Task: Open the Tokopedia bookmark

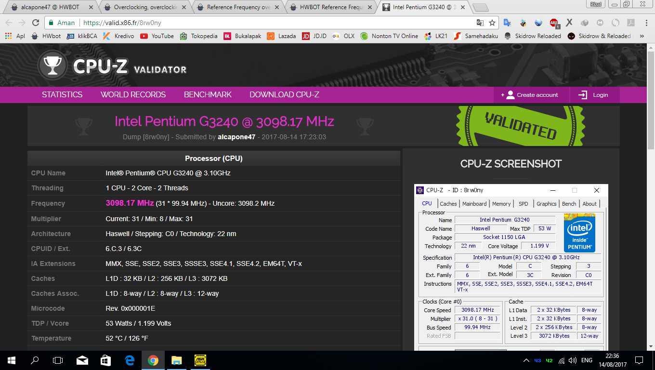Action: [198, 36]
